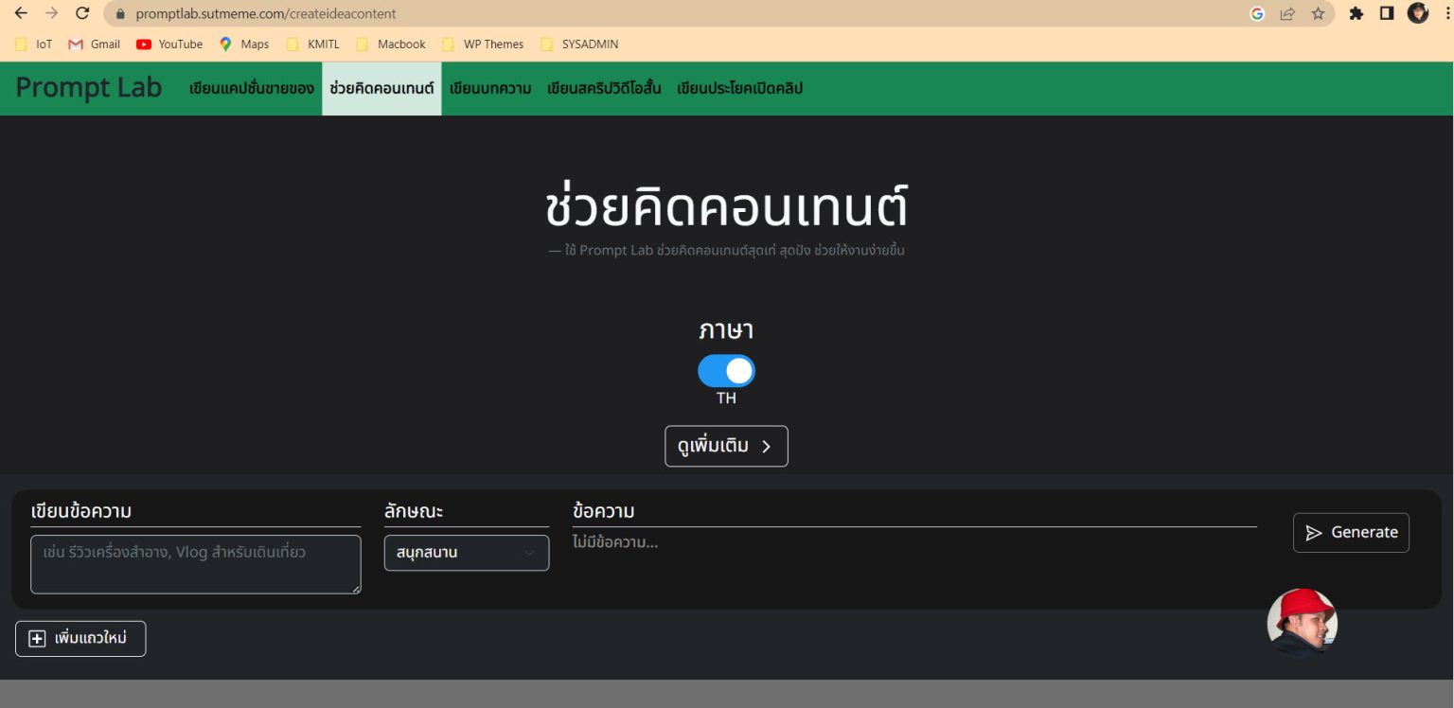Select the เขียนแคปชั่นขายของ menu item
1454x708 pixels.
tap(249, 88)
